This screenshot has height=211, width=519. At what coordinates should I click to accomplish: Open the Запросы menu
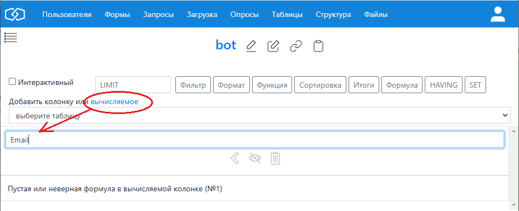[x=158, y=15]
